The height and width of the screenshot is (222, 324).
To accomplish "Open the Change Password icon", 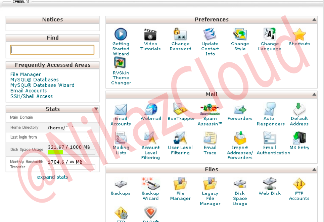I will click(180, 34).
